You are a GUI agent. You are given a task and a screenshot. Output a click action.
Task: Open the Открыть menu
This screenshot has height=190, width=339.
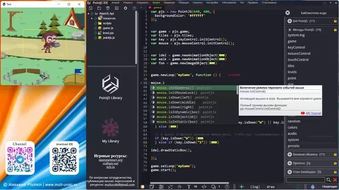tap(128, 3)
